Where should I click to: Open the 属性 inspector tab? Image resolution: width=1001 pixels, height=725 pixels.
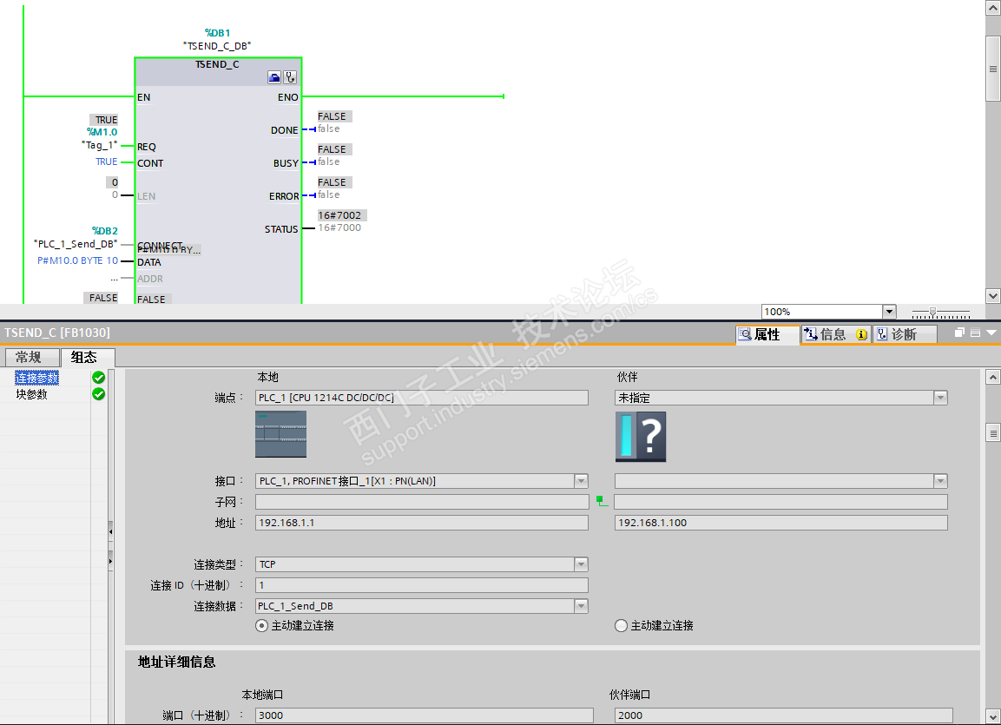pyautogui.click(x=767, y=334)
